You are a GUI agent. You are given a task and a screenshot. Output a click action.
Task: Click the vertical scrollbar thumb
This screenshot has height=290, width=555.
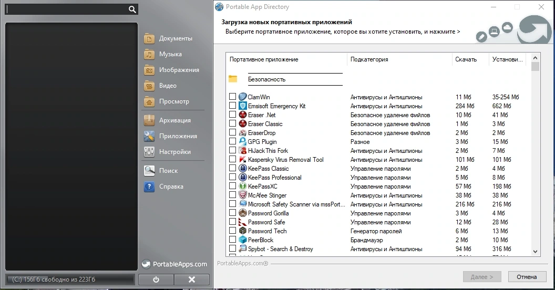tap(535, 67)
